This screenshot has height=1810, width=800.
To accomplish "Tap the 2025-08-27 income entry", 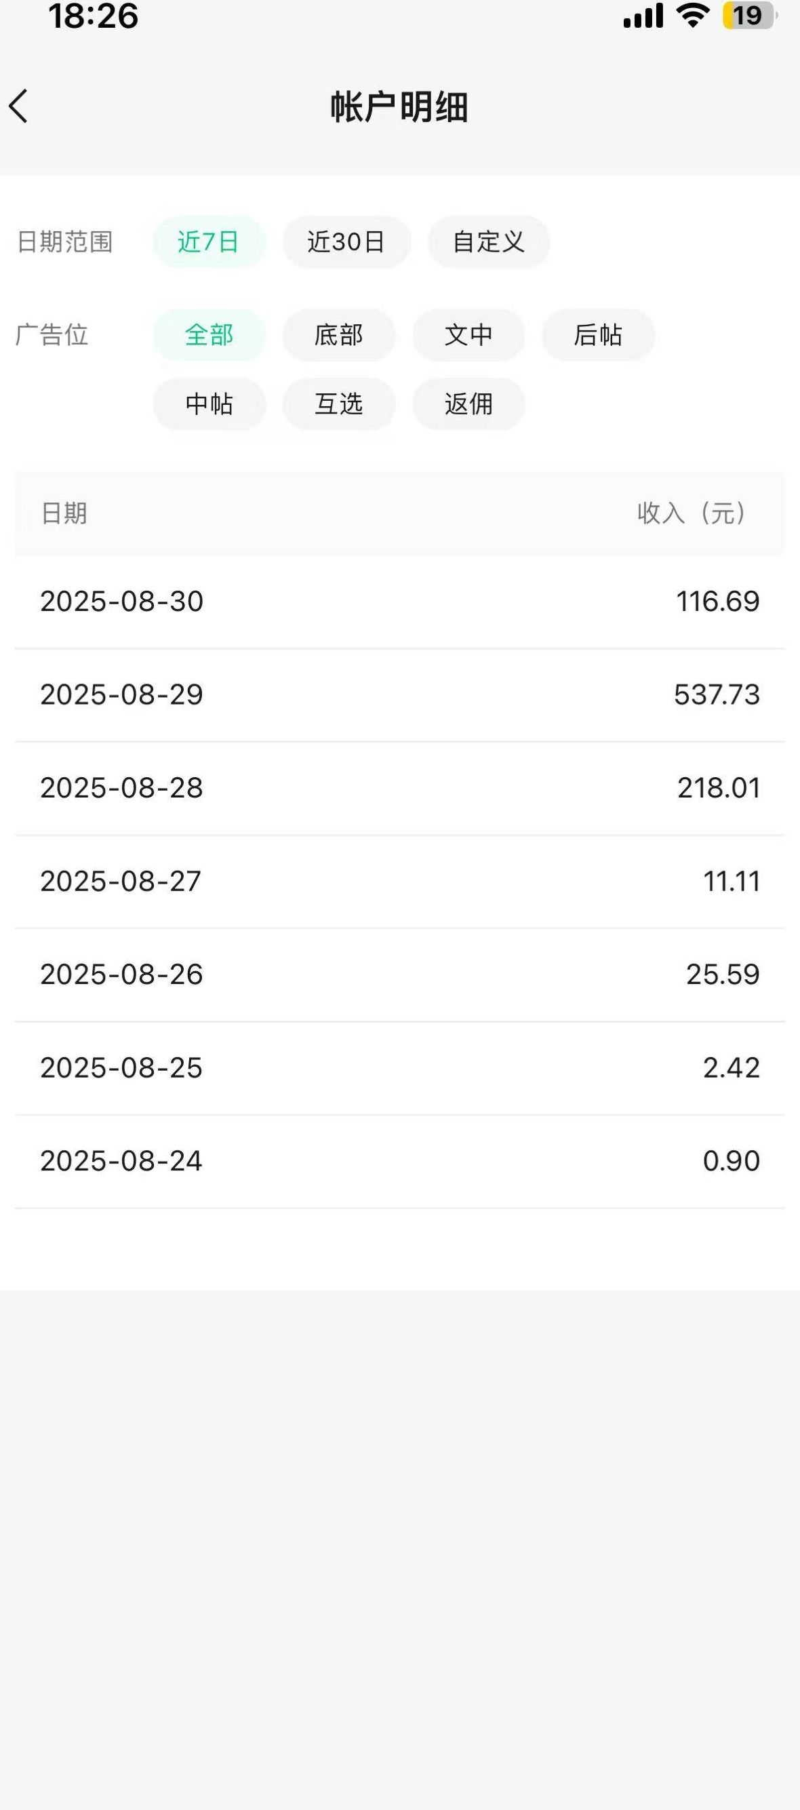I will click(x=399, y=881).
